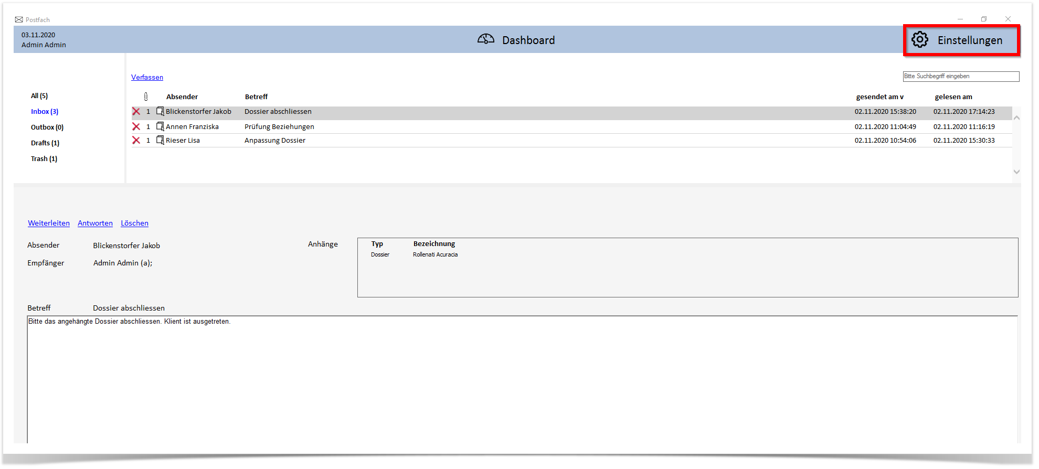
Task: Click sender 'Blickenstorfer Jakob' in list
Action: [198, 112]
